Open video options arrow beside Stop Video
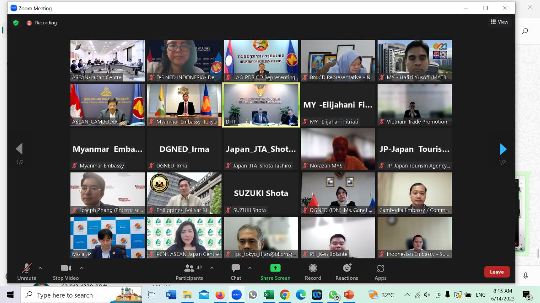 (x=81, y=268)
